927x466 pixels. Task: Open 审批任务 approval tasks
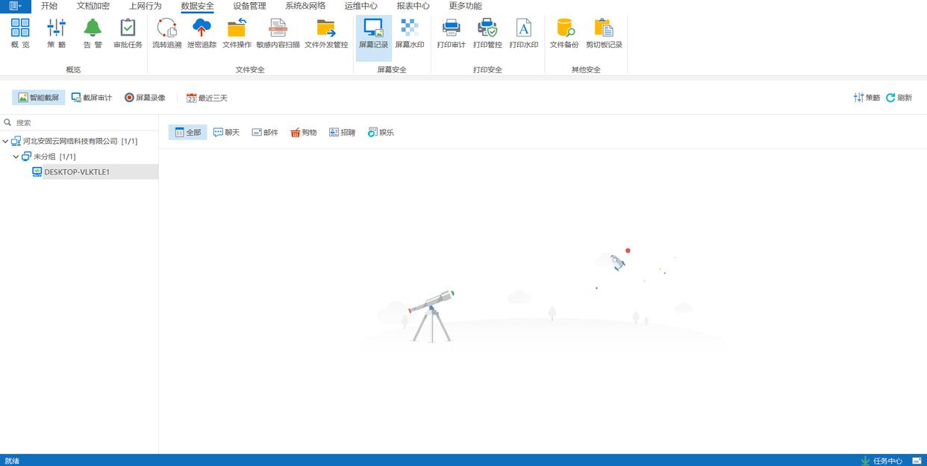(128, 34)
